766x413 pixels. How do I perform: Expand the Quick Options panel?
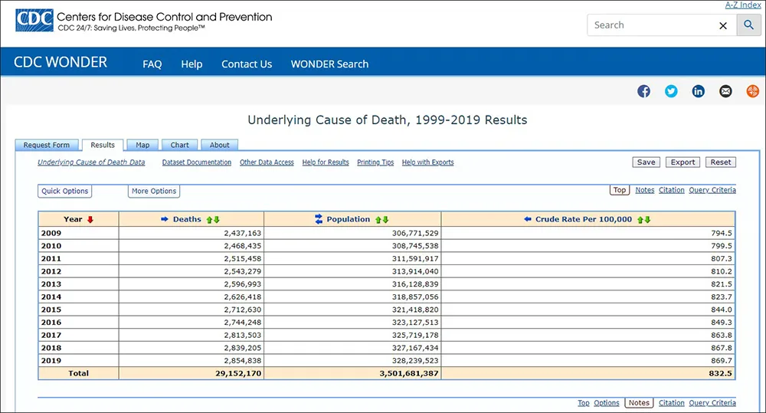pos(64,191)
